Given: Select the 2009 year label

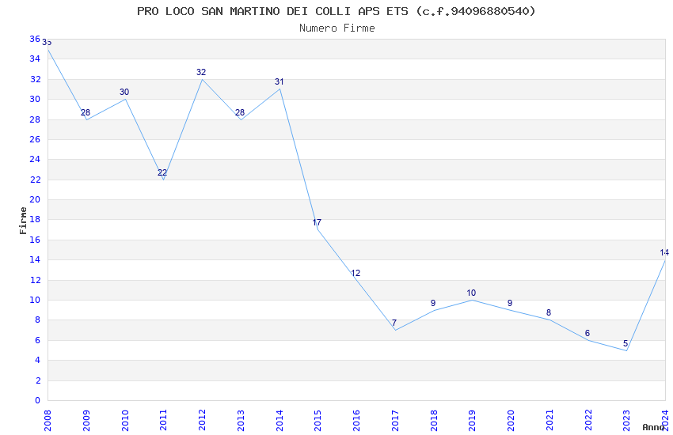Looking at the screenshot, I should click(86, 421).
